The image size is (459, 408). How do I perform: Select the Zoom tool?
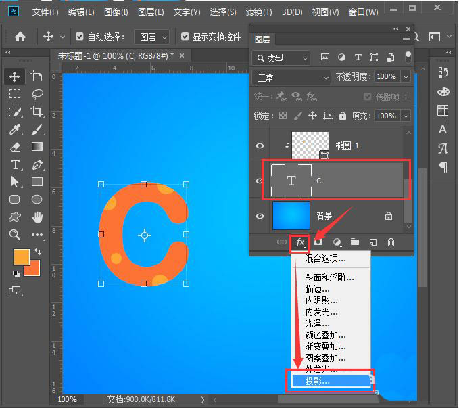[x=15, y=235]
